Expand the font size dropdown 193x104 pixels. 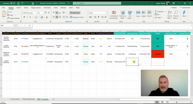[43, 13]
